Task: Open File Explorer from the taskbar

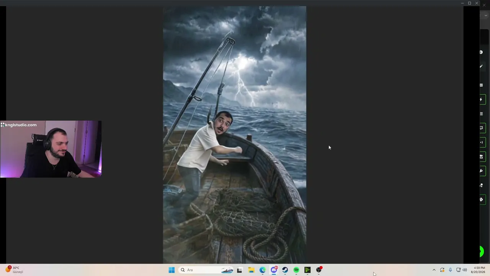Action: click(x=251, y=270)
